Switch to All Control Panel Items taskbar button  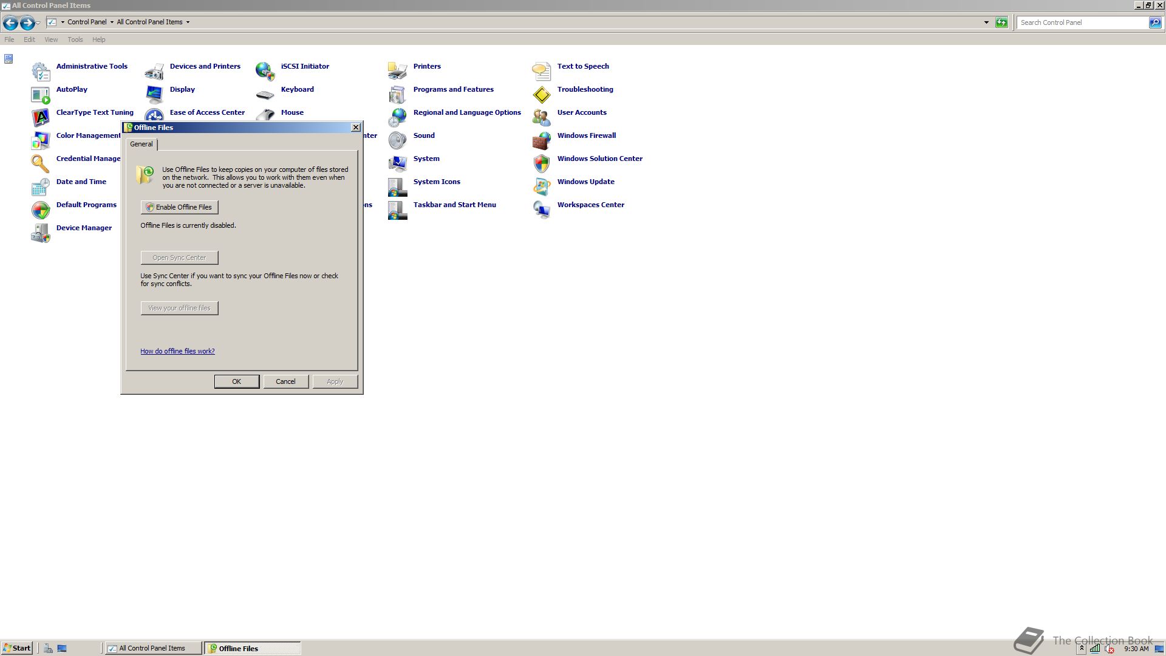click(153, 648)
